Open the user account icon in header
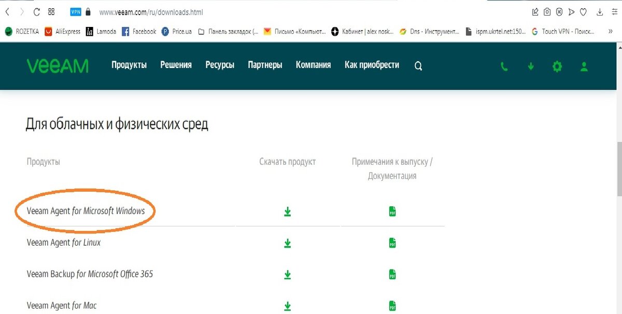 coord(584,66)
